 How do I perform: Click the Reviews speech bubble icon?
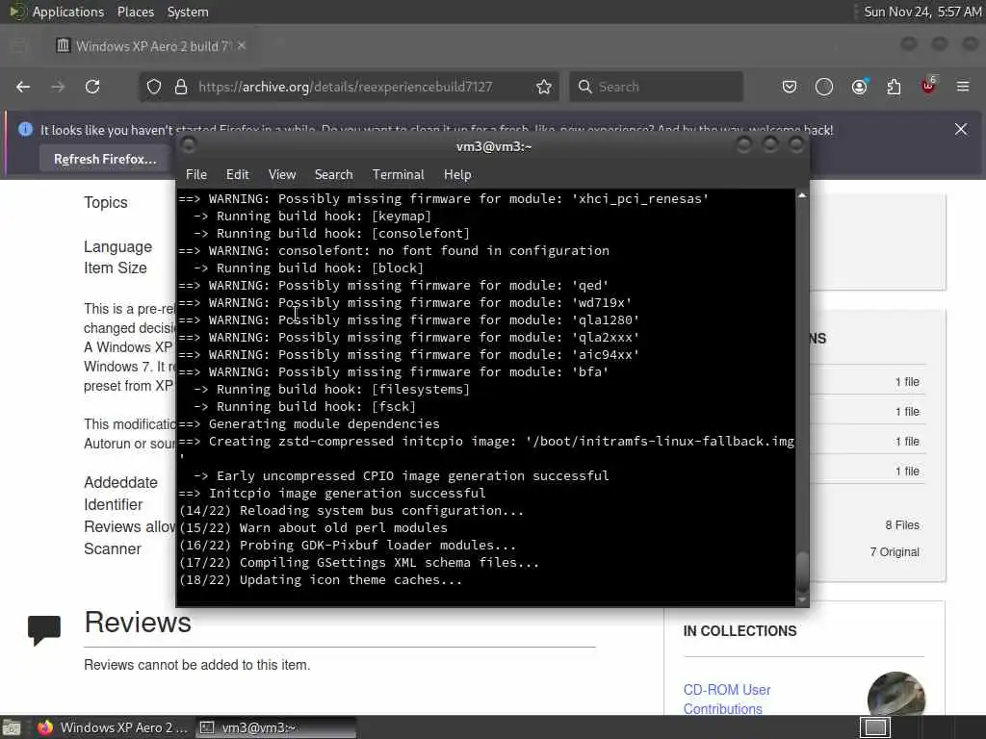click(x=44, y=629)
